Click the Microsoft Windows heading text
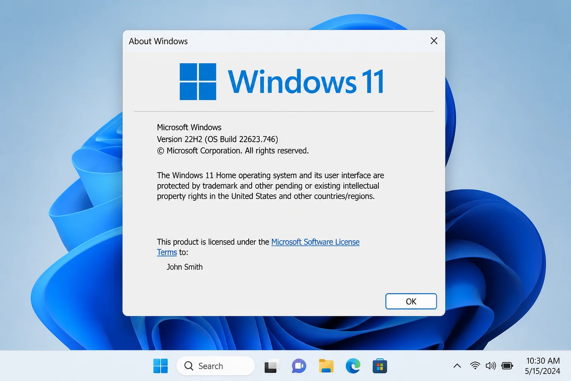Image resolution: width=571 pixels, height=381 pixels. (189, 127)
